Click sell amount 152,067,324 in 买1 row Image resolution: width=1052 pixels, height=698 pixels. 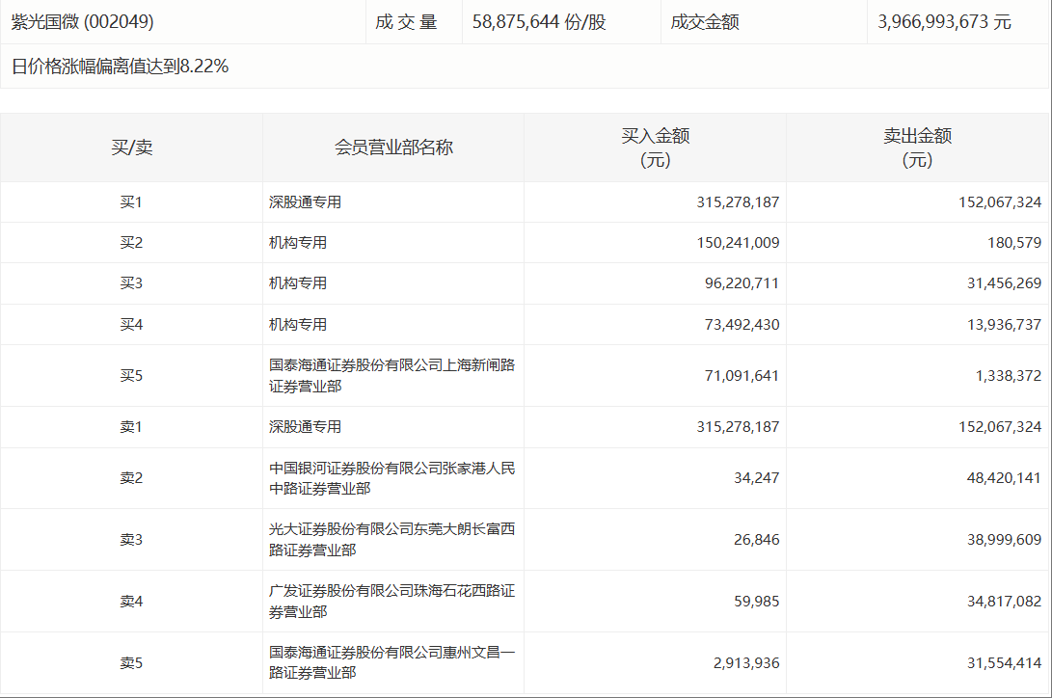(1000, 201)
